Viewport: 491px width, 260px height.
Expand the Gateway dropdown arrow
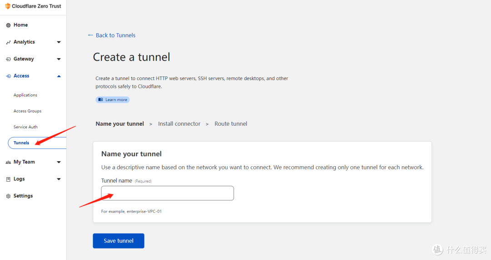pyautogui.click(x=59, y=59)
